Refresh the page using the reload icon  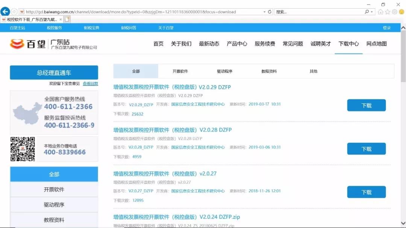pyautogui.click(x=270, y=12)
